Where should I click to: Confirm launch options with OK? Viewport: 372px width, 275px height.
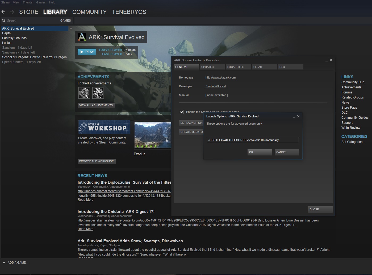260,152
